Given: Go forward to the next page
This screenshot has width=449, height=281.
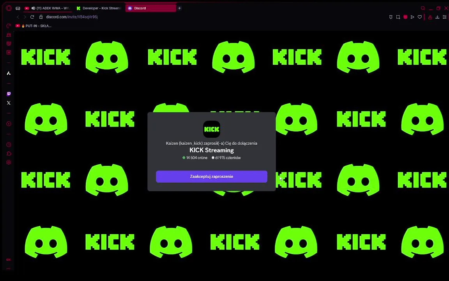Looking at the screenshot, I should click(x=25, y=17).
